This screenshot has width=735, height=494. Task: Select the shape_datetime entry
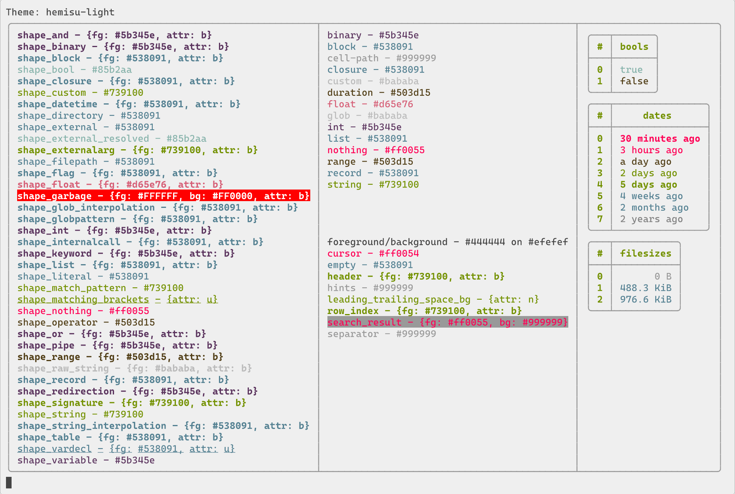point(129,104)
